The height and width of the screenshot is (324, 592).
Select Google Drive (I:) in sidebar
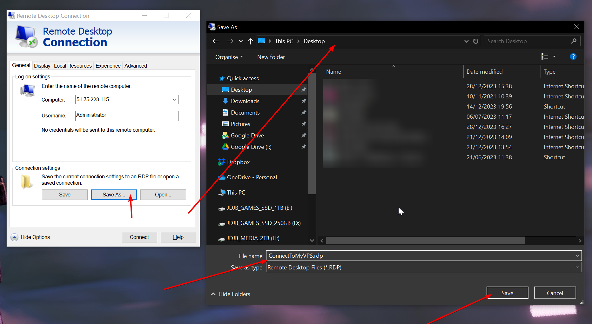tap(251, 147)
